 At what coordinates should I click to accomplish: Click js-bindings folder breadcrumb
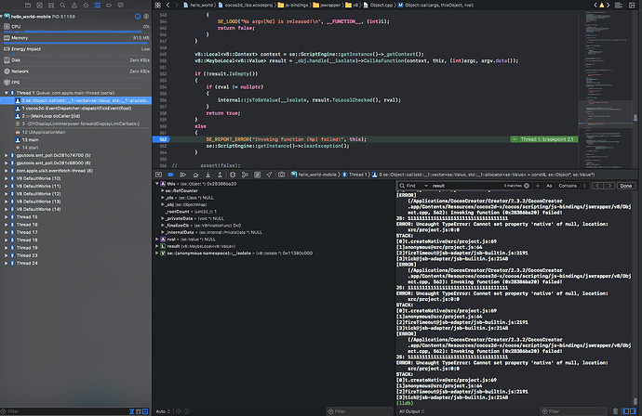click(293, 6)
